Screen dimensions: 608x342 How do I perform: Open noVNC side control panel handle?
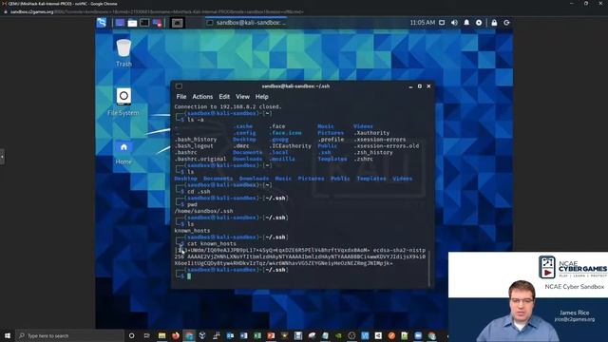coord(2,157)
